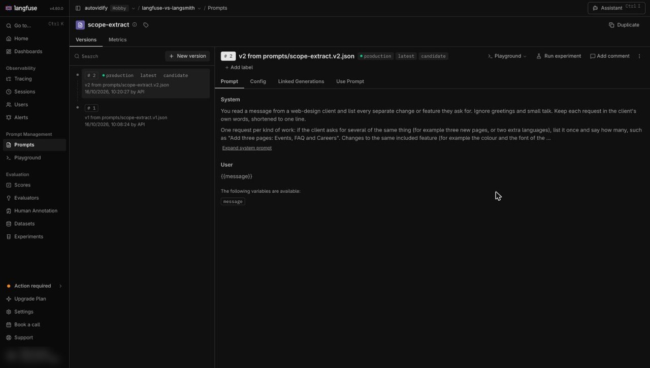The width and height of the screenshot is (650, 368).
Task: Go to the Evaluators page
Action: click(x=35, y=198)
